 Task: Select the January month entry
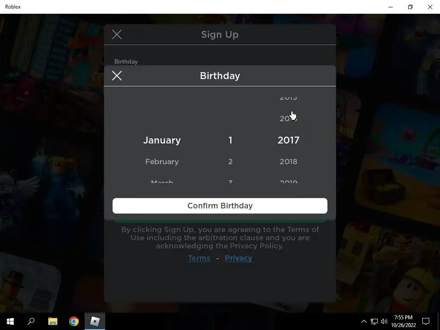pos(162,140)
